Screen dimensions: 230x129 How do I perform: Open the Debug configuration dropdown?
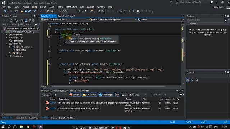[x=52, y=11]
